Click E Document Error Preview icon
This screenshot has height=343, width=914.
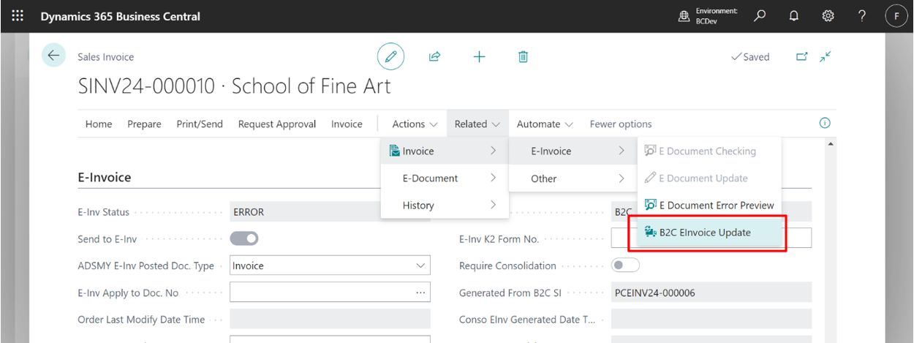650,205
